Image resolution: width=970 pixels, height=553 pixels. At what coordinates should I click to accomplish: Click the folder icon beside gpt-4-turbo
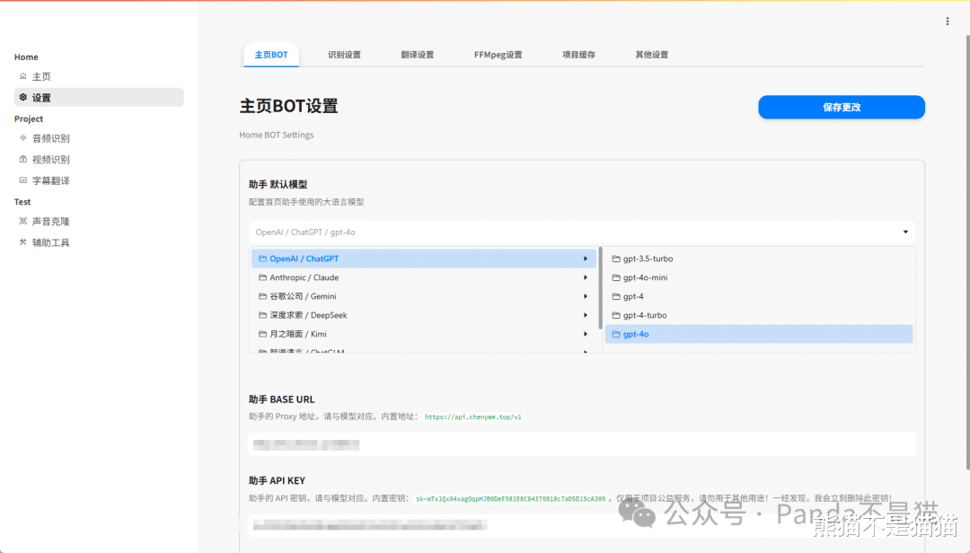coord(616,315)
